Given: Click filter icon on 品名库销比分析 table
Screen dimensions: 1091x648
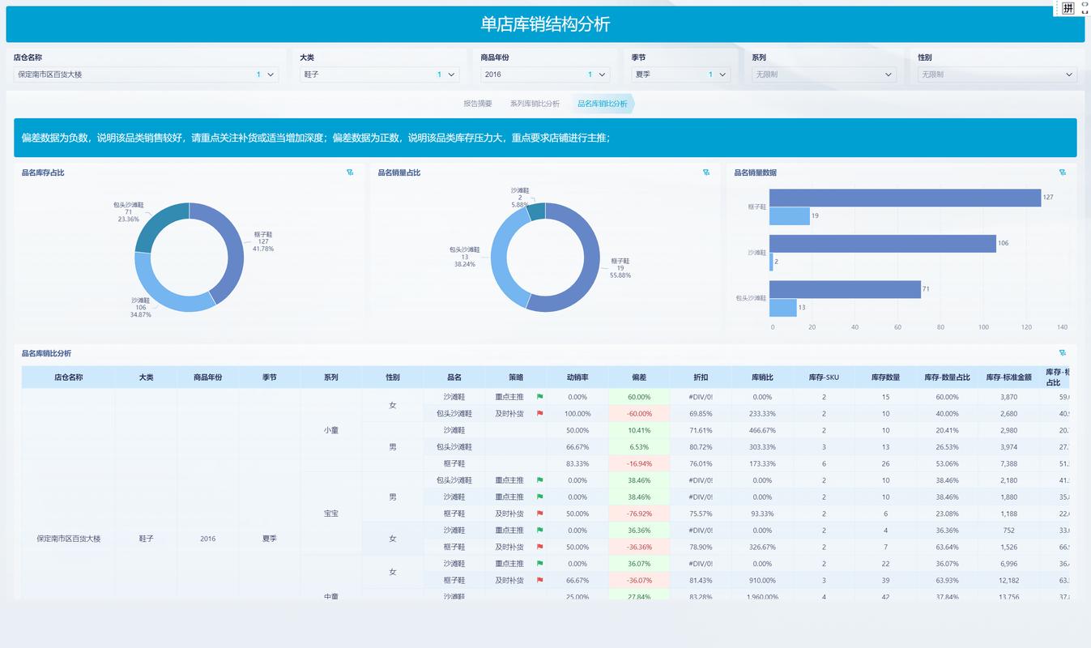Looking at the screenshot, I should click(1063, 353).
